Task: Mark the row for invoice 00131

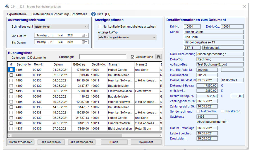Action: (11, 75)
